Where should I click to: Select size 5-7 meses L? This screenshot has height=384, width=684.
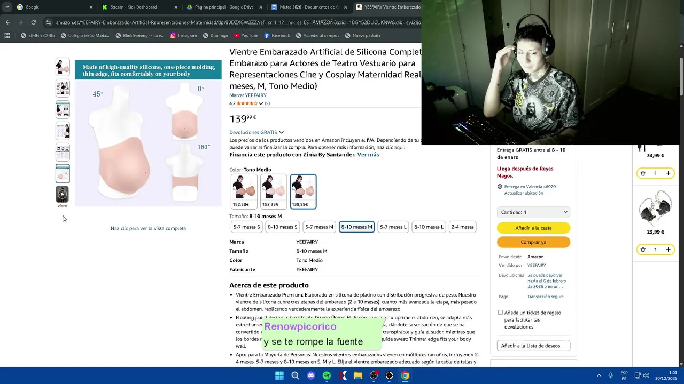393,227
